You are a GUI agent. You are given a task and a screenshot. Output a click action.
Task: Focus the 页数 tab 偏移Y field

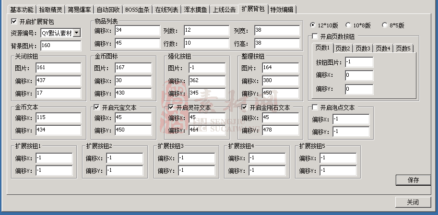(359, 89)
